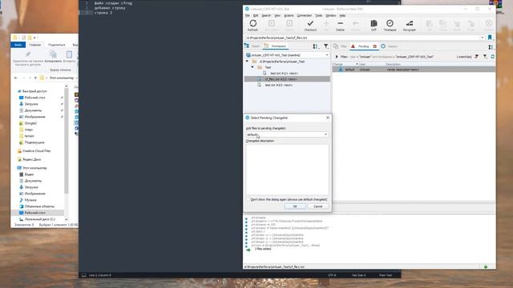Viewport: 513px width, 288px height.
Task: Open the Edit menu in P4V
Action: (x=256, y=15)
